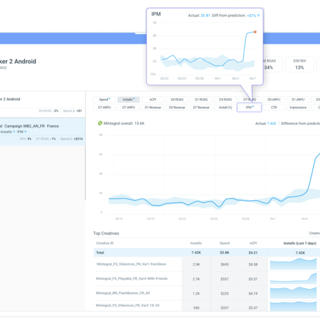
Task: View the D1 Revenue metric
Action: coord(153,108)
